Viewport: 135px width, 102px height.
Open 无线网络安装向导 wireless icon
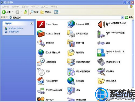click(41, 90)
